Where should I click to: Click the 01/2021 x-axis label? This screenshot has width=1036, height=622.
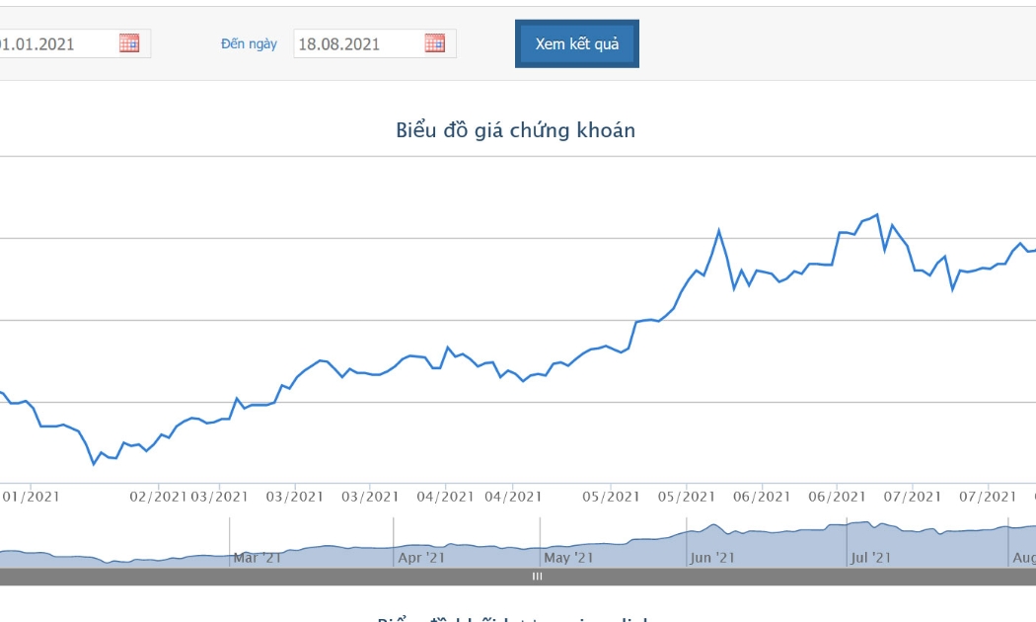coord(30,497)
